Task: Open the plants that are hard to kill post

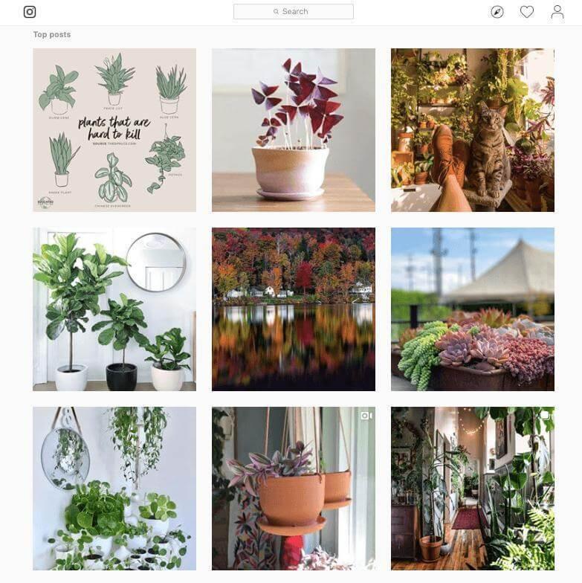Action: pyautogui.click(x=114, y=130)
